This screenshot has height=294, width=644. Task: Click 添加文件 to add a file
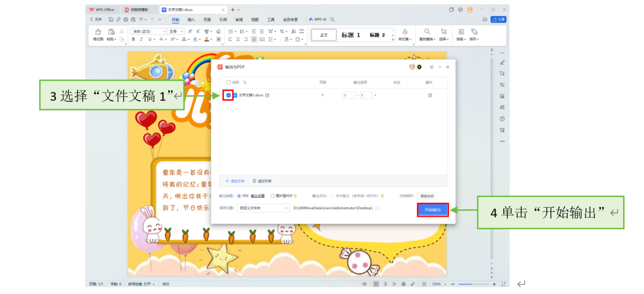235,181
